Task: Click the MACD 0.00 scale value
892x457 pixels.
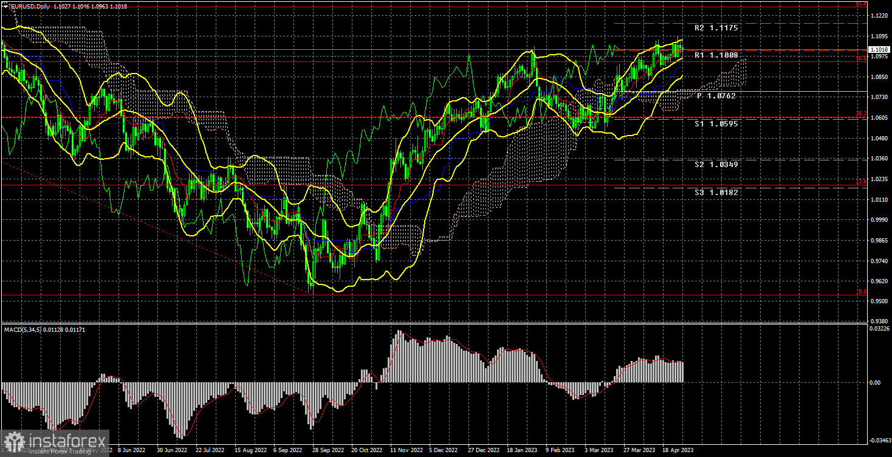Action: 875,383
